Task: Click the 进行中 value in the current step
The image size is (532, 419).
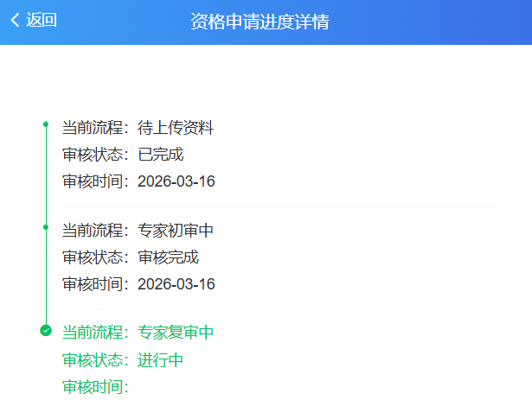Action: click(x=161, y=360)
